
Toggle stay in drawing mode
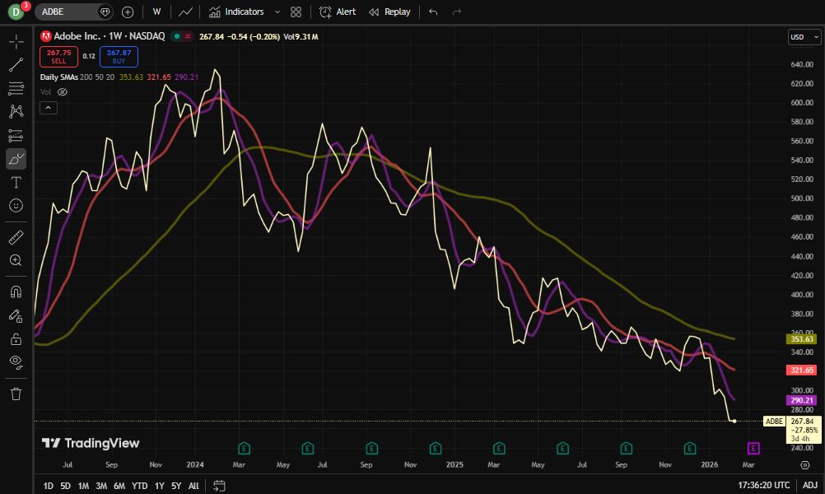click(16, 315)
